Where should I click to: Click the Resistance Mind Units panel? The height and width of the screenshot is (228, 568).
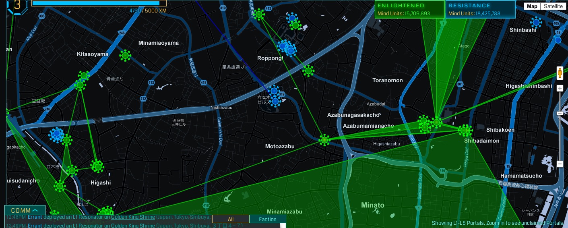pyautogui.click(x=481, y=9)
